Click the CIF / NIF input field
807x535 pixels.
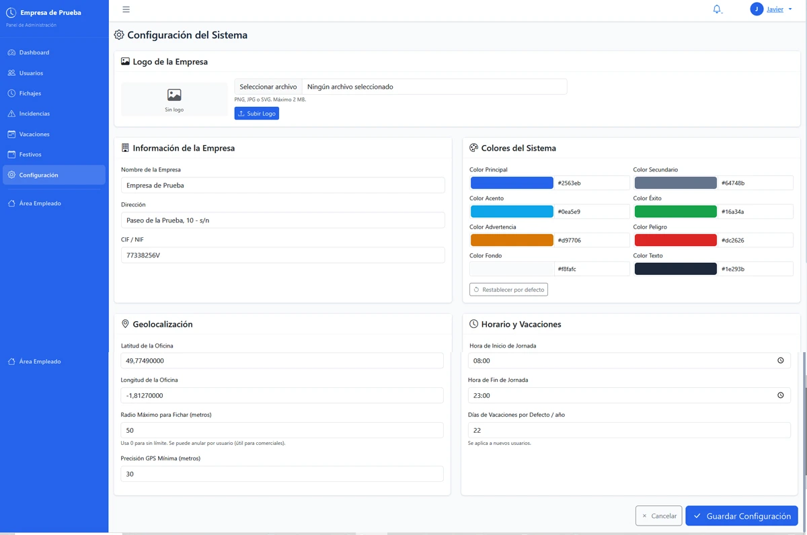282,255
